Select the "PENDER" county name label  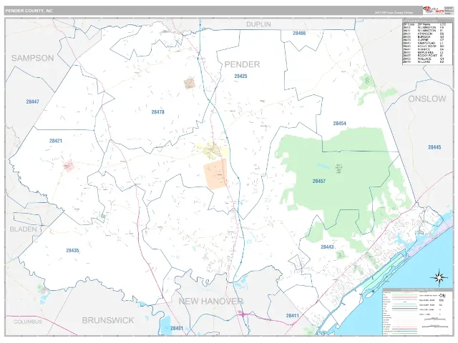point(242,64)
